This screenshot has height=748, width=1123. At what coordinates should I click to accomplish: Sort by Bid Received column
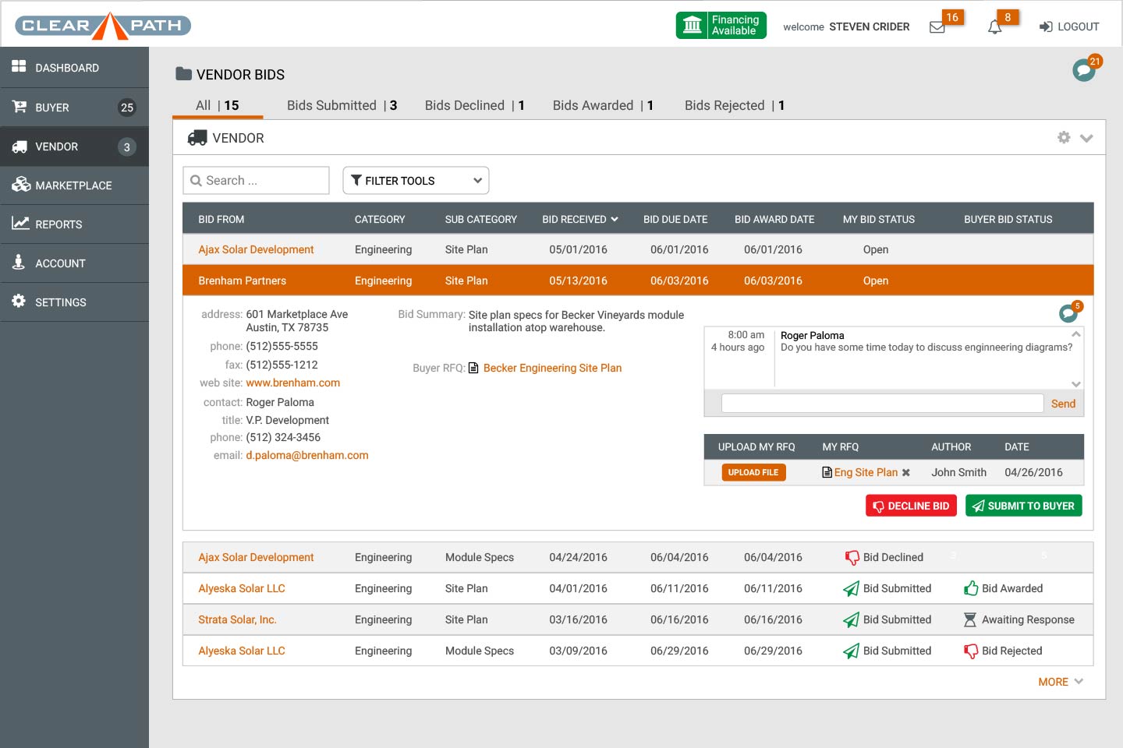(x=579, y=220)
